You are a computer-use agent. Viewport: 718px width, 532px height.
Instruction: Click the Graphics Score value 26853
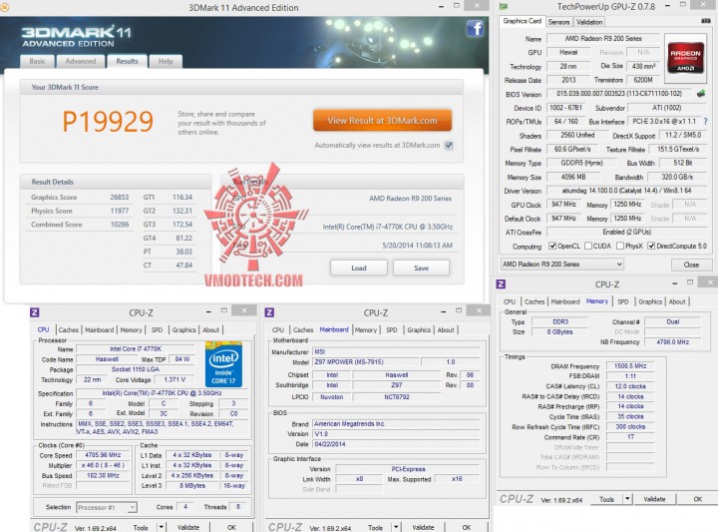click(x=120, y=197)
